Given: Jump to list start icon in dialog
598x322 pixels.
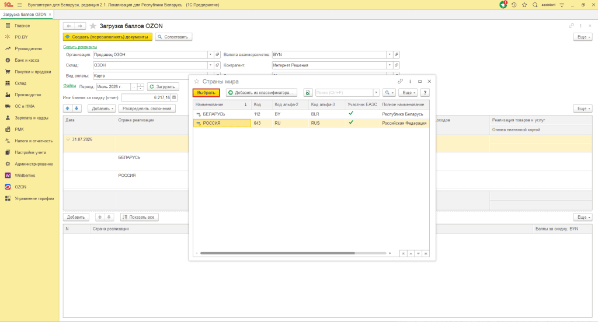Looking at the screenshot, I should (x=403, y=253).
